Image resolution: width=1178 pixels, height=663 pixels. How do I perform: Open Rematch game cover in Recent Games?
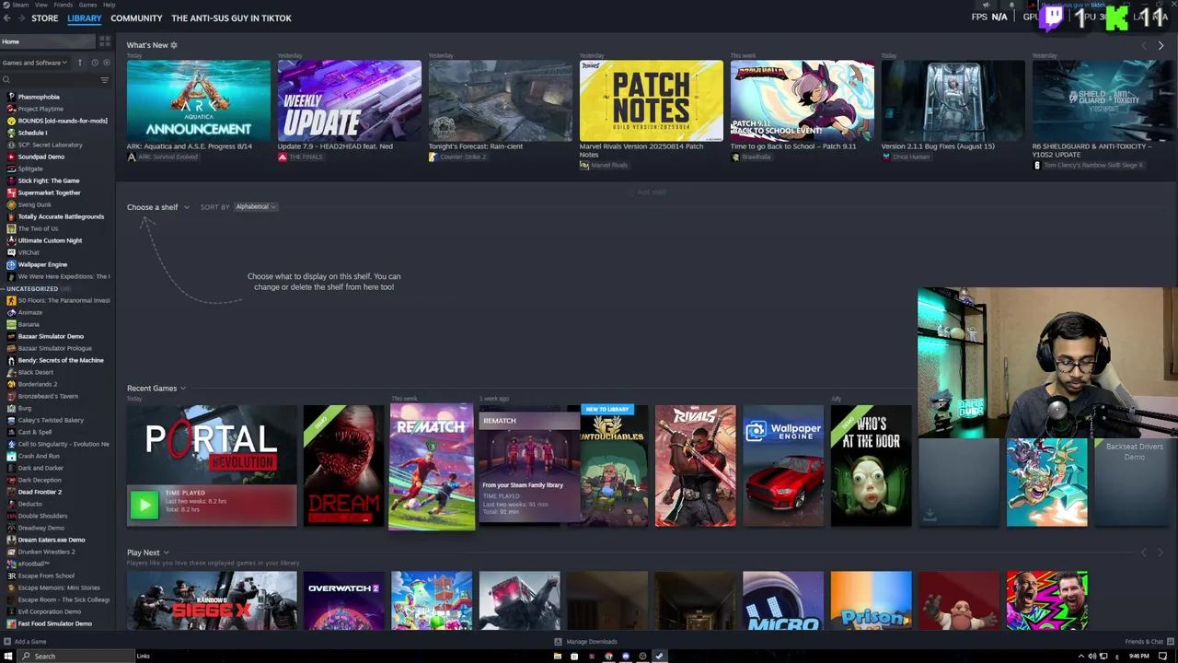(x=432, y=466)
